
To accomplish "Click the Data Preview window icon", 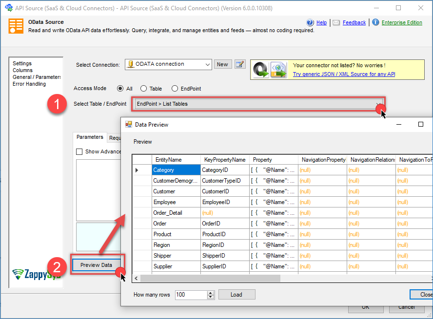I will coord(129,125).
